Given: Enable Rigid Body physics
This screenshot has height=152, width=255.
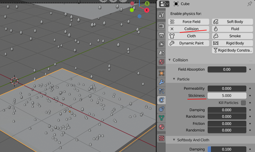Looking at the screenshot, I should pyautogui.click(x=232, y=43).
